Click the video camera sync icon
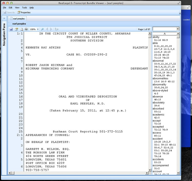Image resolution: width=192 pixels, height=181 pixels. point(57,29)
